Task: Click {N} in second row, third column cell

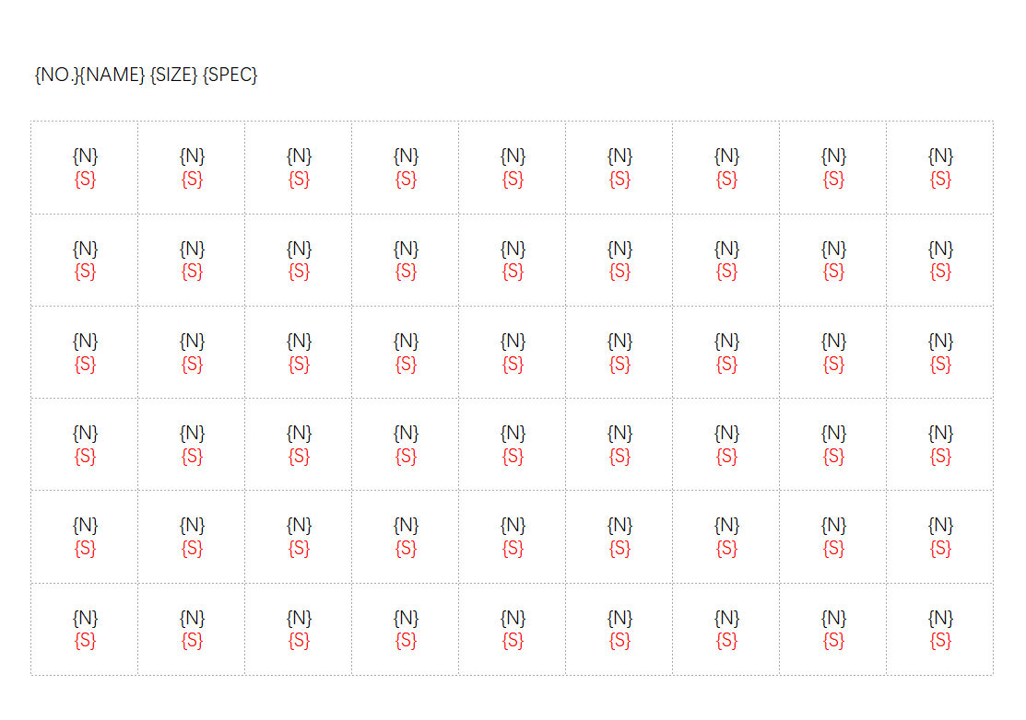Action: (x=299, y=249)
